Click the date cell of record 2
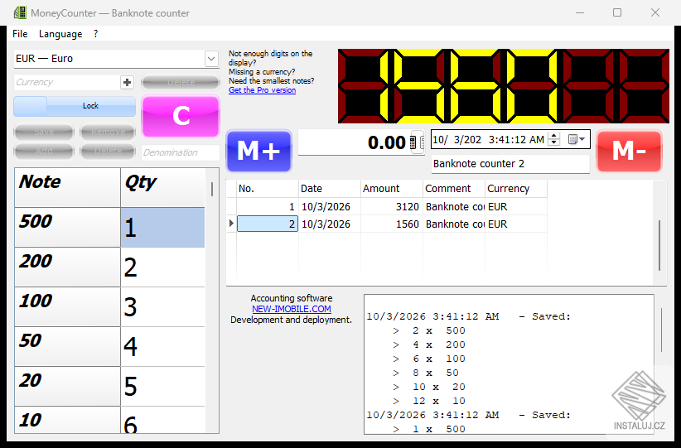 330,224
